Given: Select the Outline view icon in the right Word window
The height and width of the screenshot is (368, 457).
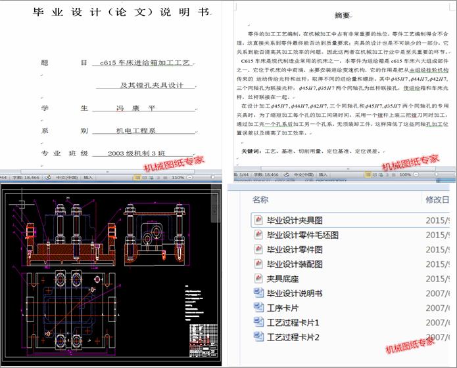Looking at the screenshot, I should [x=388, y=174].
